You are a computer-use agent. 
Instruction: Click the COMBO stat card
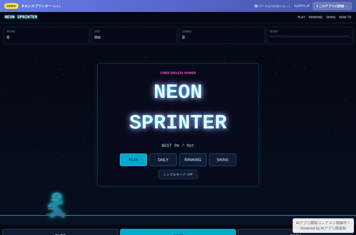point(222,35)
